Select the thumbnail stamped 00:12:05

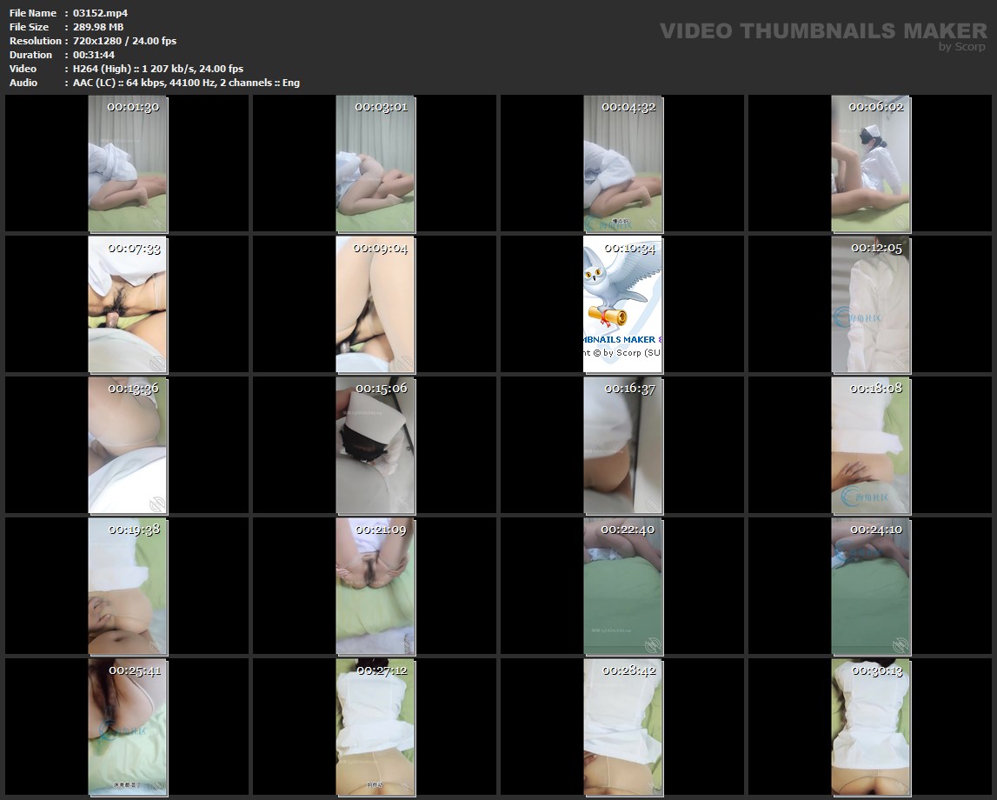point(871,304)
